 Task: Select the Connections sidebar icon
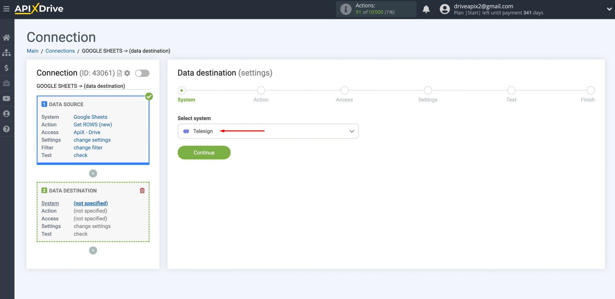pos(7,52)
